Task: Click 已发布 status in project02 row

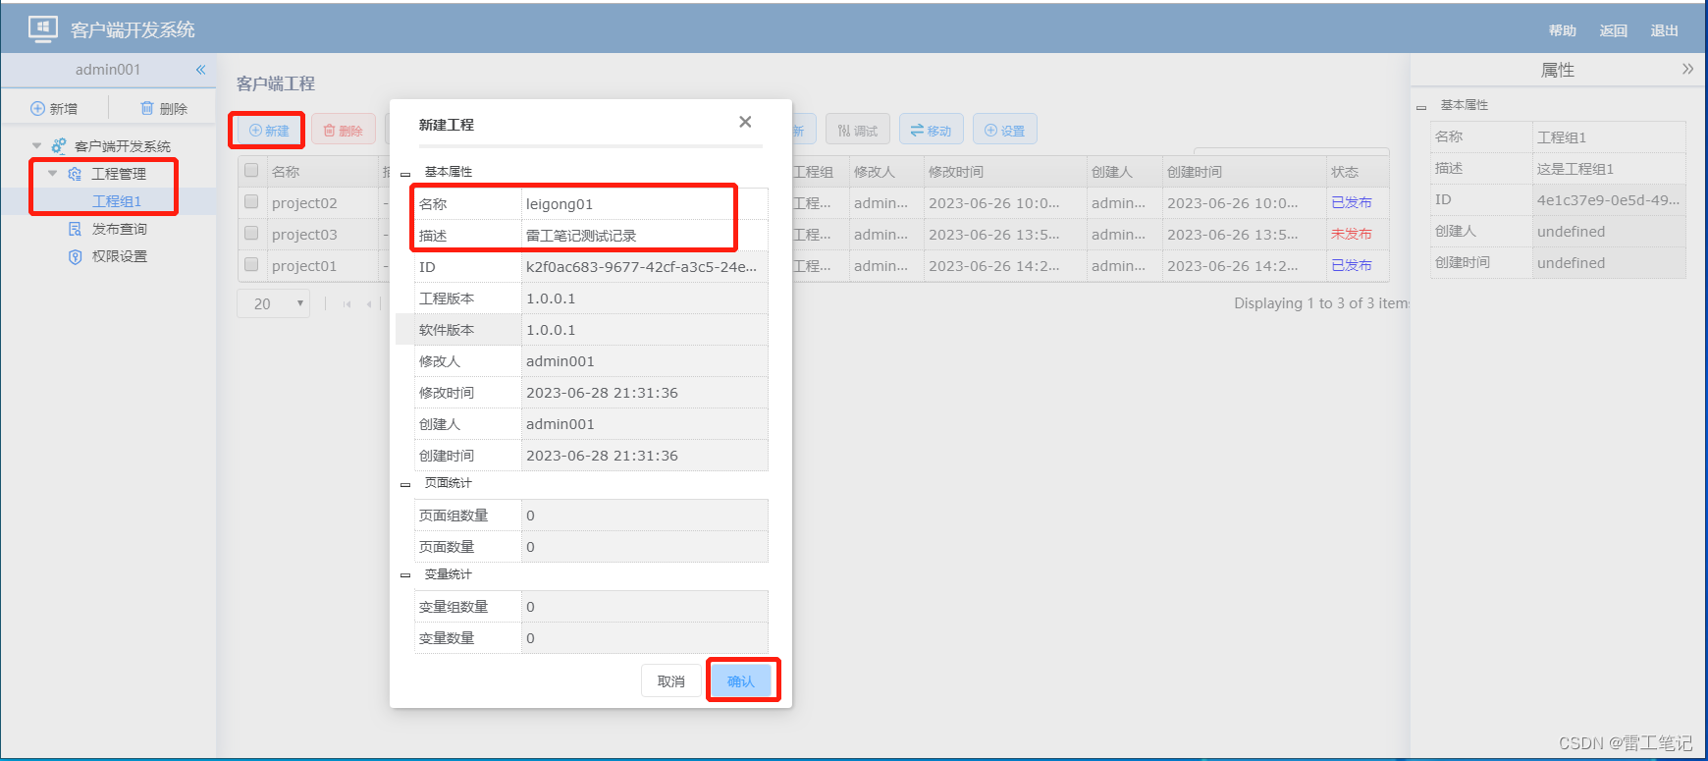Action: 1352,202
